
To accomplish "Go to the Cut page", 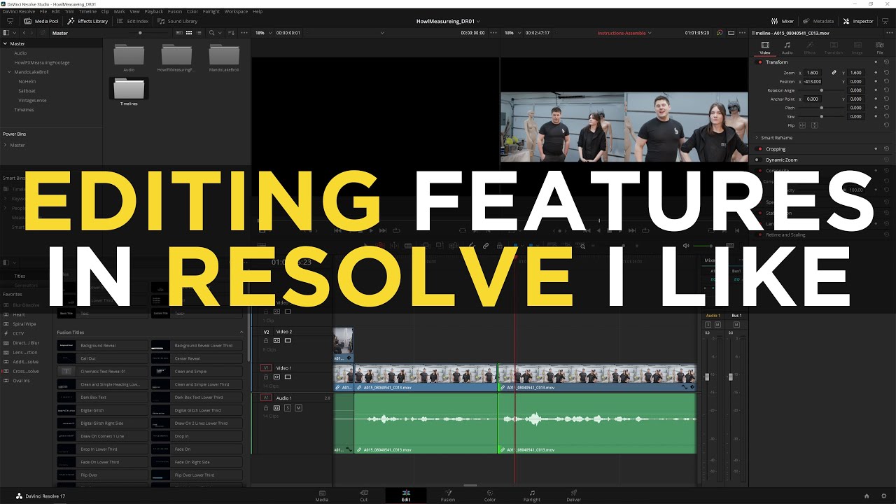I will click(x=364, y=496).
